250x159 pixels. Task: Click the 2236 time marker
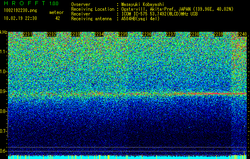point(147,34)
